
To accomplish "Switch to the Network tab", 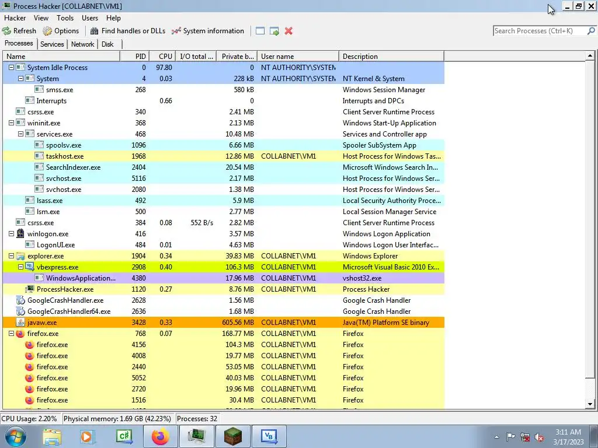I will pyautogui.click(x=82, y=44).
